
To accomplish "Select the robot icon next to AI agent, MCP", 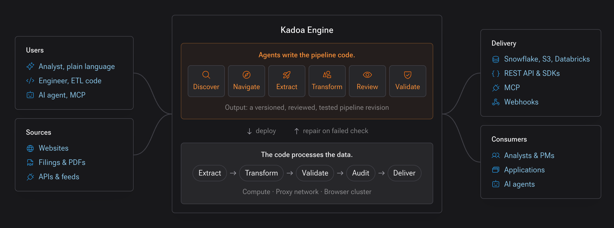I will (30, 95).
